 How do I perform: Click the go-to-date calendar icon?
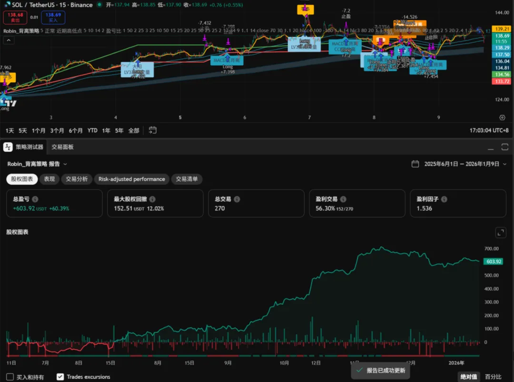[x=153, y=130]
